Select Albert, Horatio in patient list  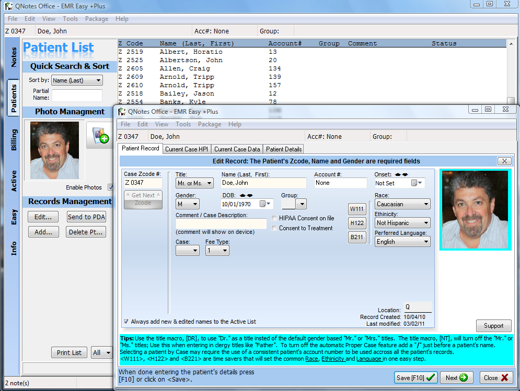pos(312,52)
